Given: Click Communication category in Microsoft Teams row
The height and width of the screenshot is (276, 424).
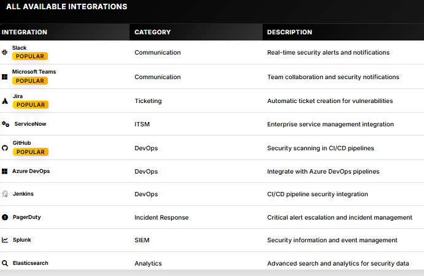Looking at the screenshot, I should pyautogui.click(x=158, y=77).
